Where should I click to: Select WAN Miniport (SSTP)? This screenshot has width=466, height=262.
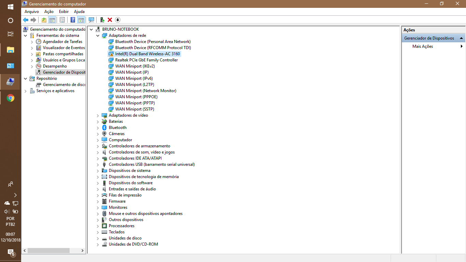[135, 109]
